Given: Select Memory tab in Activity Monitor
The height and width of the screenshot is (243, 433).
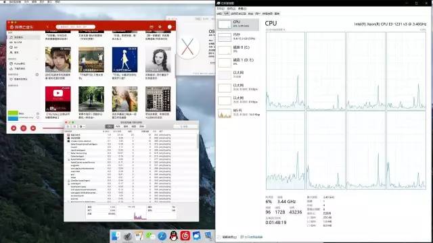Looking at the screenshot, I should (x=118, y=126).
